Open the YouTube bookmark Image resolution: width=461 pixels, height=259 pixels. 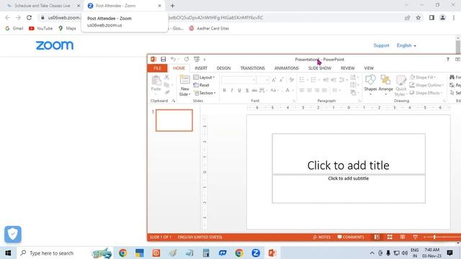40,29
